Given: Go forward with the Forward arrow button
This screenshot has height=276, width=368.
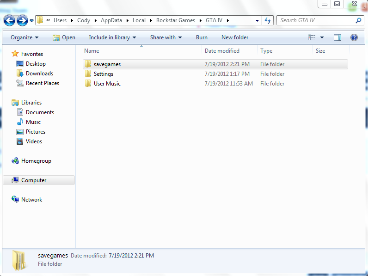Looking at the screenshot, I should pyautogui.click(x=22, y=20).
